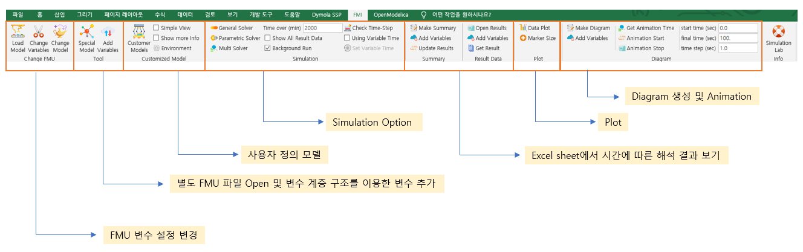The height and width of the screenshot is (252, 803).
Task: Click the 'Diagram 생성 및 Animation' label
Action: [x=691, y=96]
